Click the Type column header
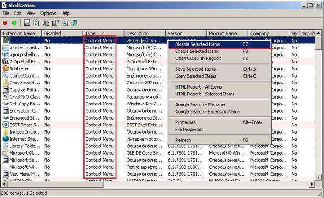 103,33
